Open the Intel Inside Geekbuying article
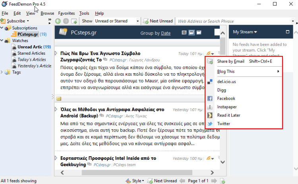 pyautogui.click(x=108, y=161)
